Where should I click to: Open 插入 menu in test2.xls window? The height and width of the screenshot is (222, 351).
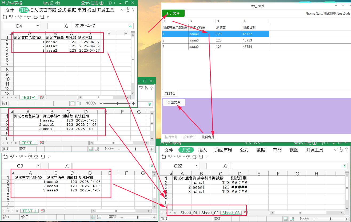33,10
